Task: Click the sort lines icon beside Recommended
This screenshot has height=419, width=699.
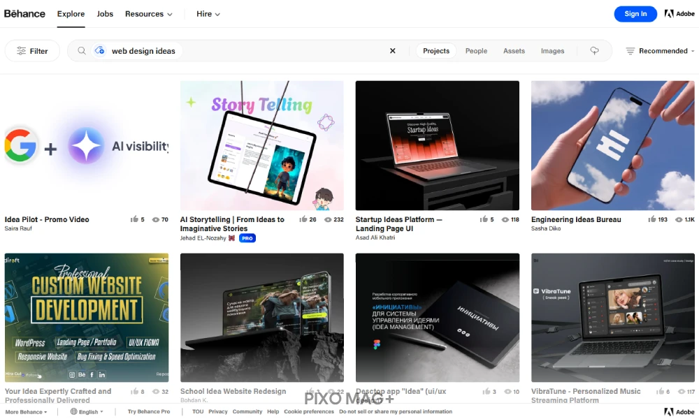Action: (x=630, y=51)
